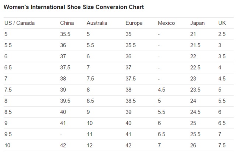Click the Australia column header

[x=97, y=23]
